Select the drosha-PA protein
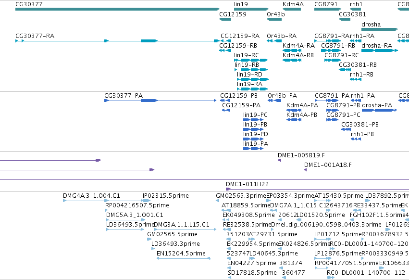 [x=380, y=110]
